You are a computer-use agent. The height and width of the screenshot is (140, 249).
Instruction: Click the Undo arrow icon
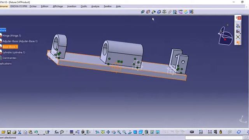[x=36, y=132]
